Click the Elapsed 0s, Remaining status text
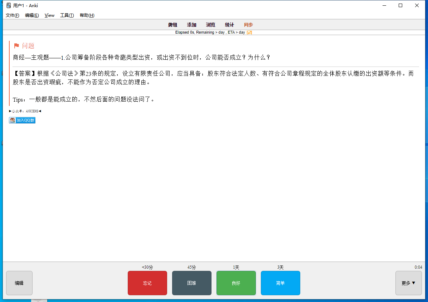Screen dimensions: 428x302 [210, 33]
